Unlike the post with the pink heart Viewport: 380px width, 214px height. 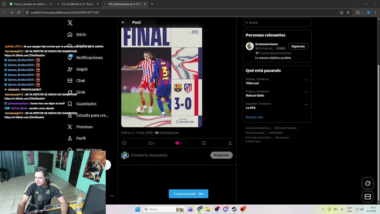(177, 143)
